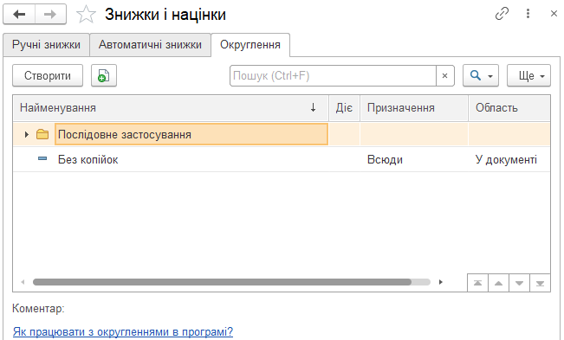The width and height of the screenshot is (564, 340).
Task: Click the horizontal scrollbar thumb
Action: coord(222,282)
